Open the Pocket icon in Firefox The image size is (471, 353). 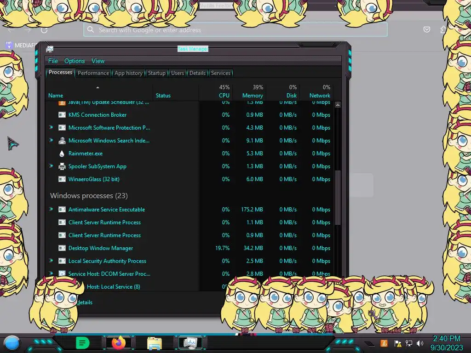[x=426, y=29]
